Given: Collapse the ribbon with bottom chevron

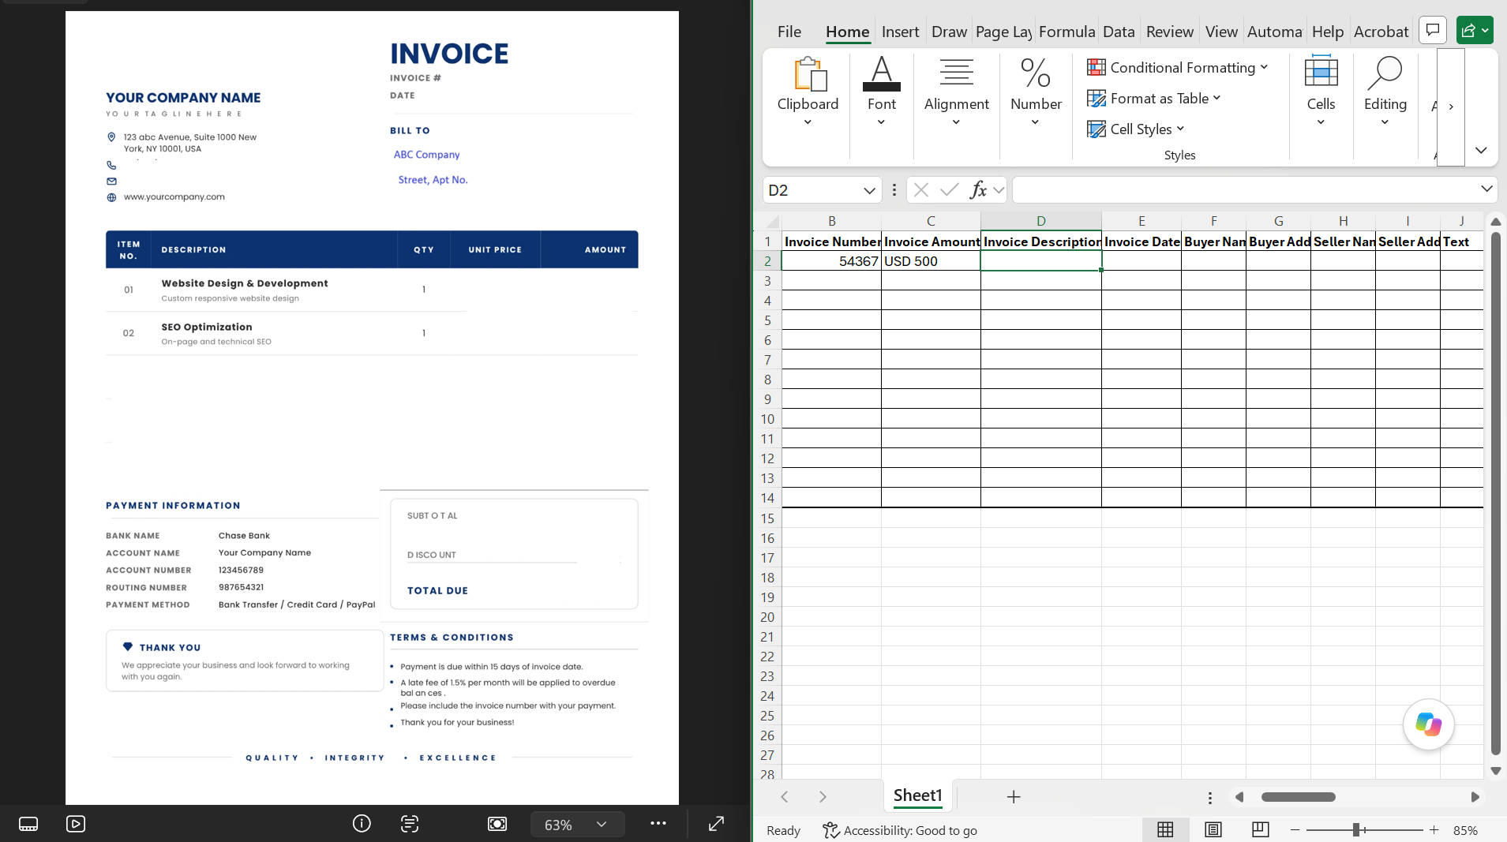Looking at the screenshot, I should [x=1481, y=150].
